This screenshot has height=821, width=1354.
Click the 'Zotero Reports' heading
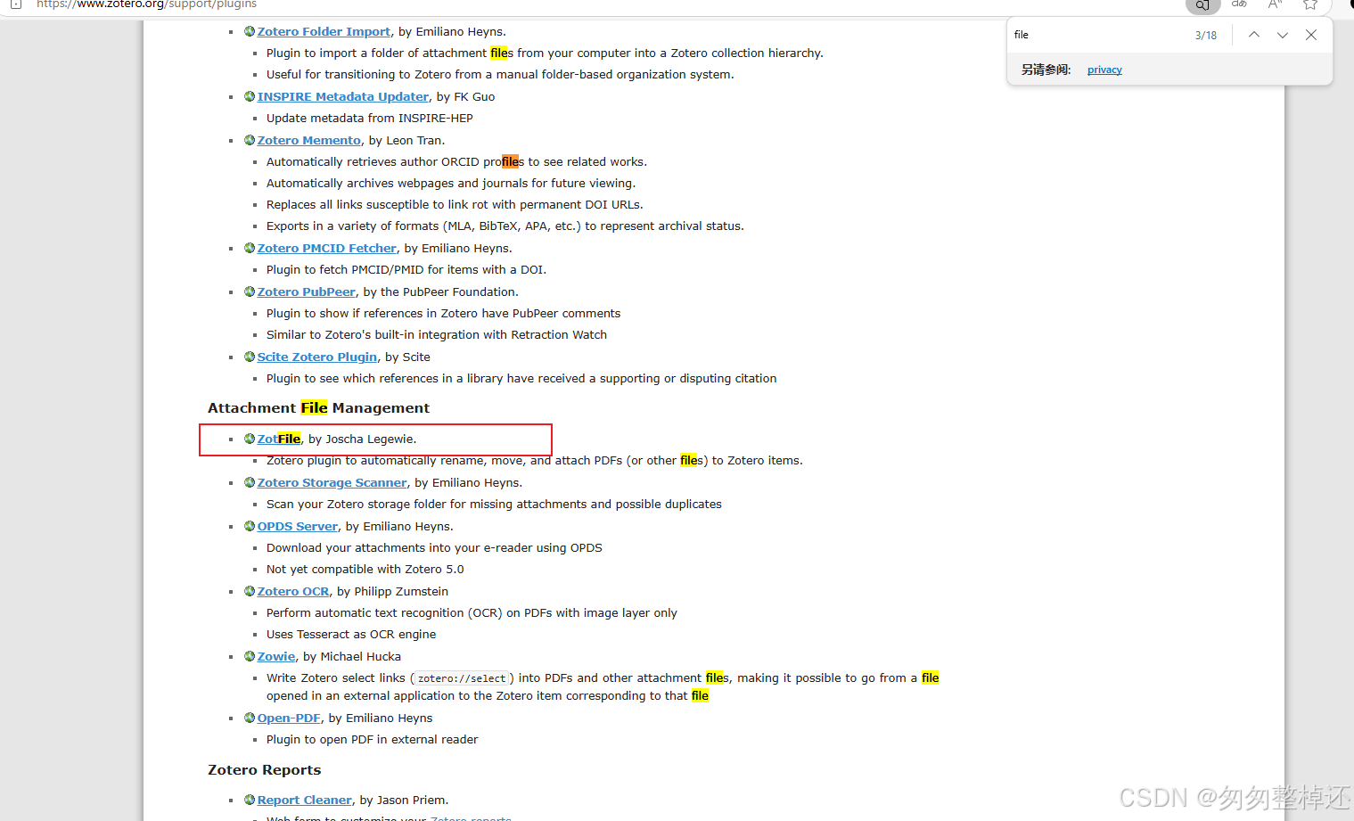point(264,769)
